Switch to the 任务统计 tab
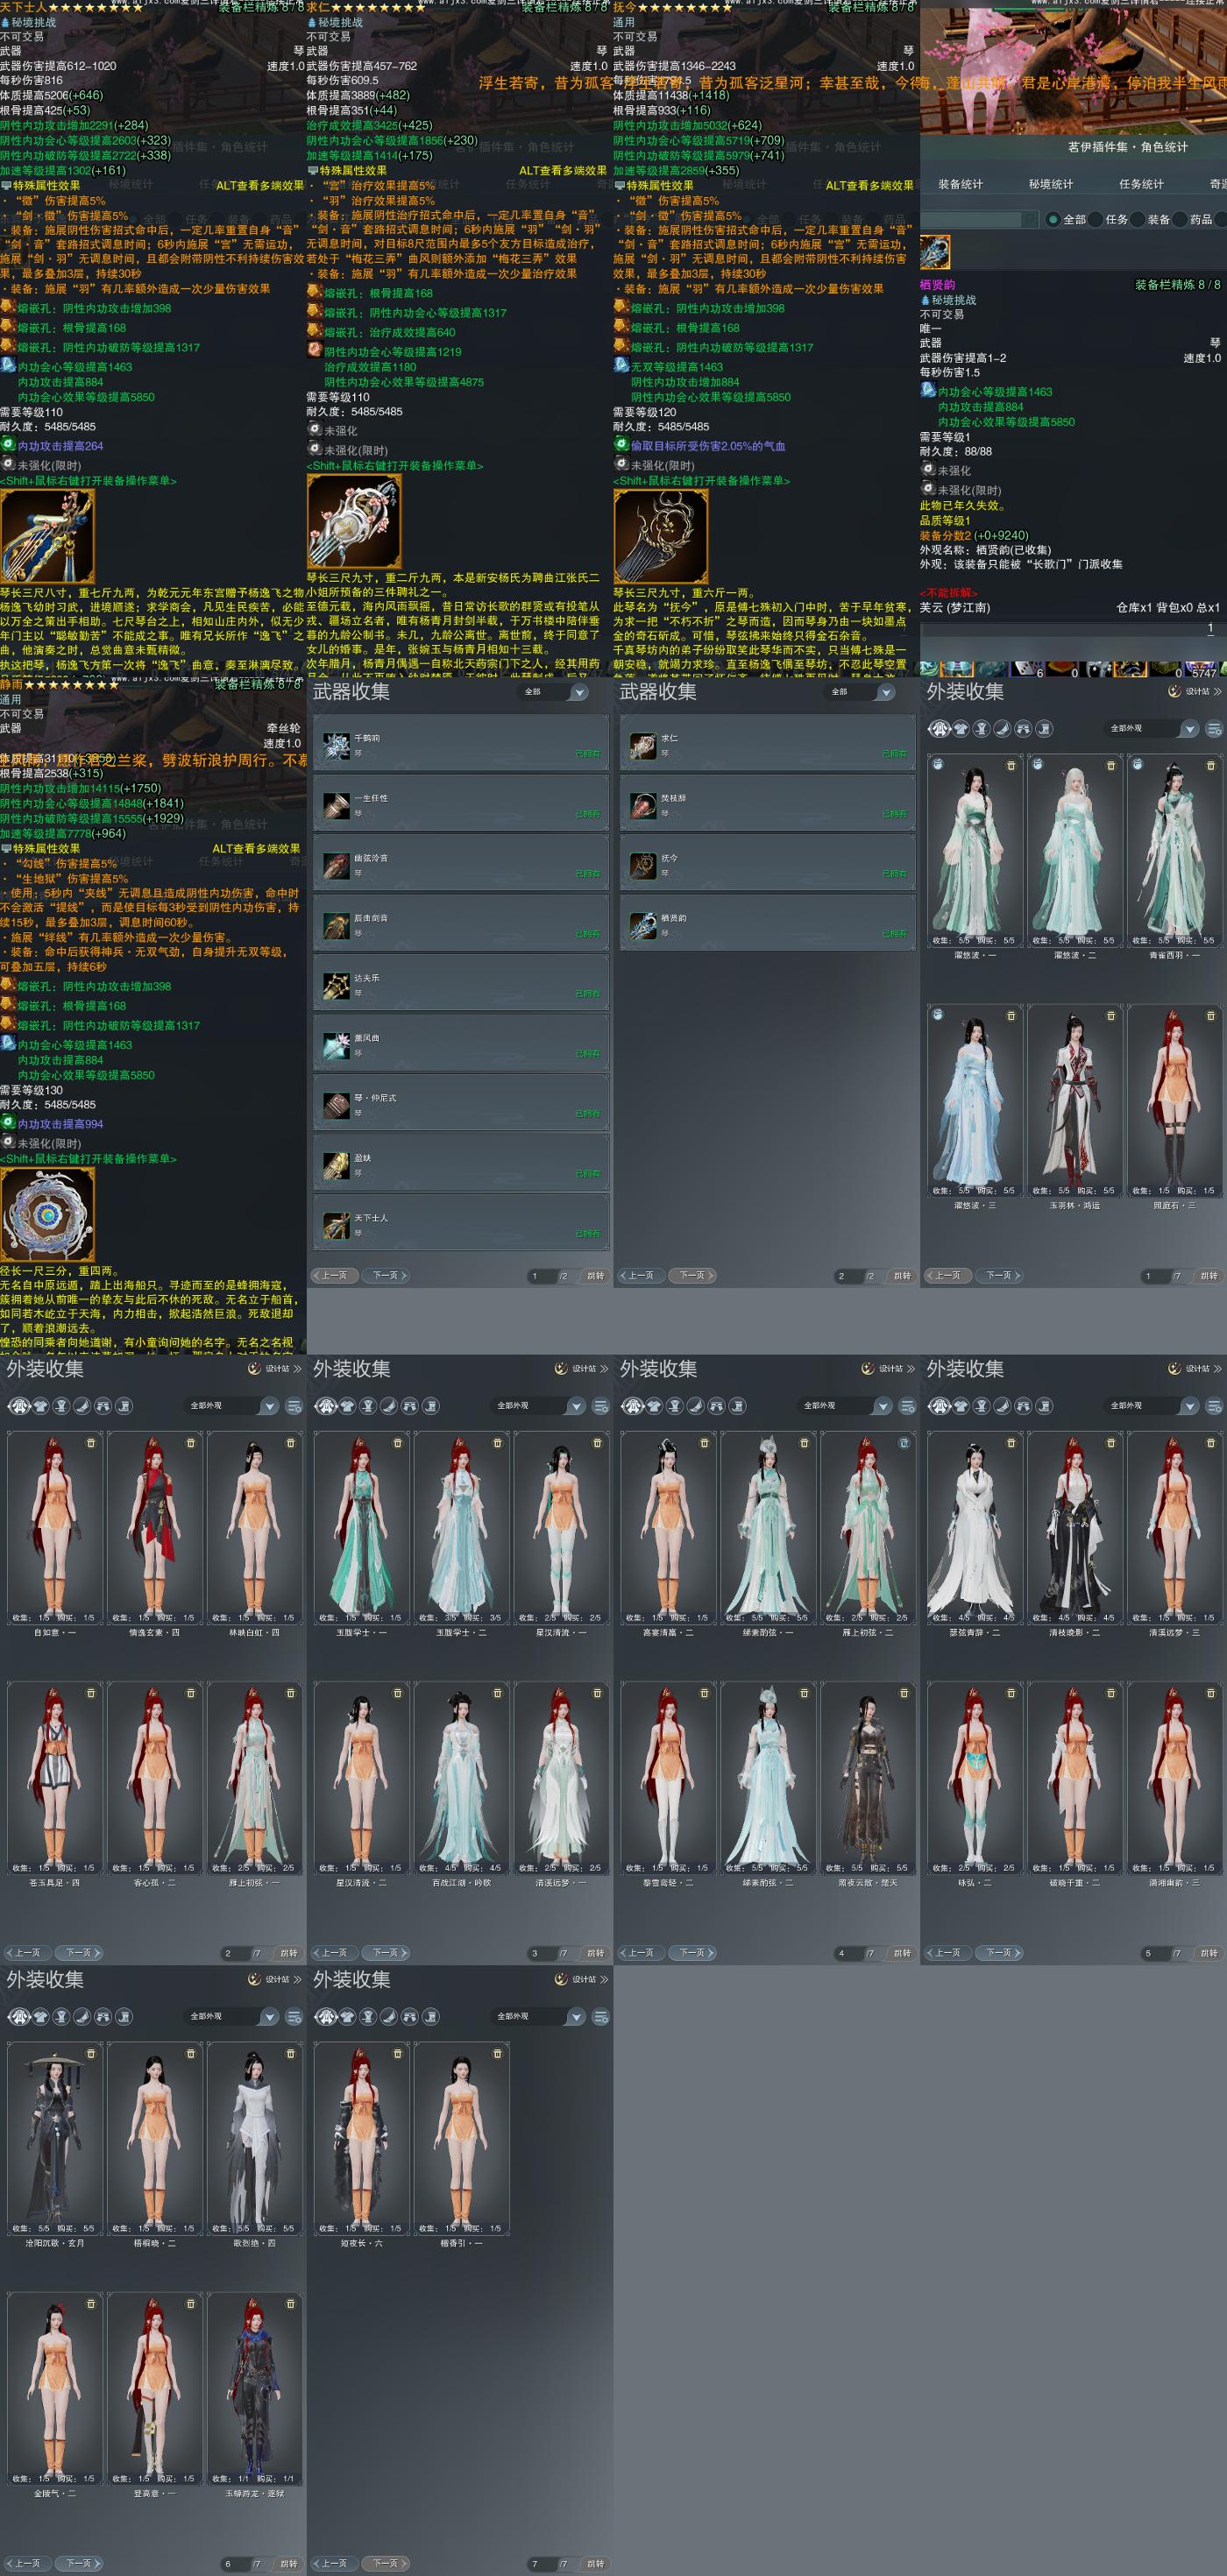 1141,184
